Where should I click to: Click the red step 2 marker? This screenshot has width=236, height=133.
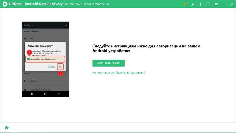point(60,73)
